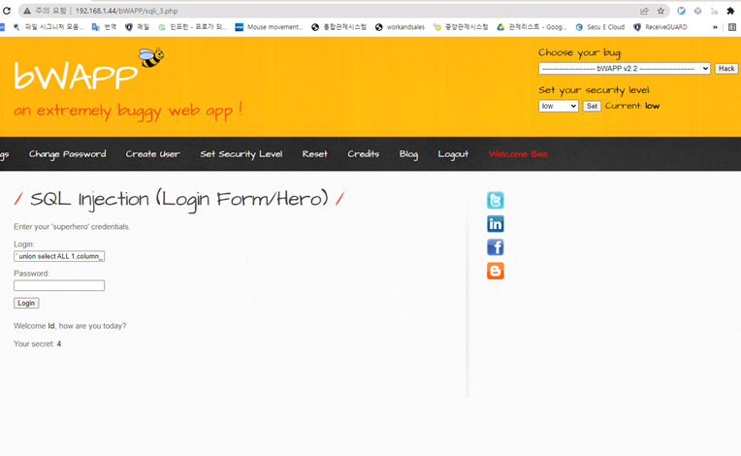
Task: Click the share page icon in address bar
Action: click(x=644, y=11)
